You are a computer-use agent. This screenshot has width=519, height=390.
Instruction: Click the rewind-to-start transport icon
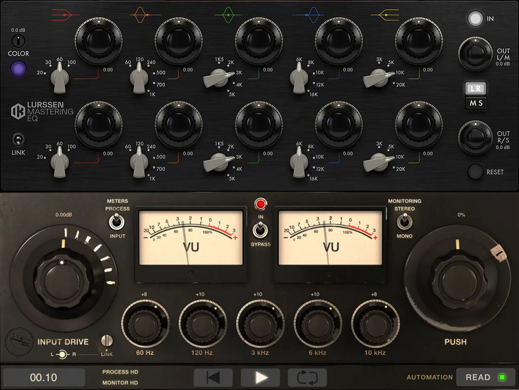pos(212,377)
